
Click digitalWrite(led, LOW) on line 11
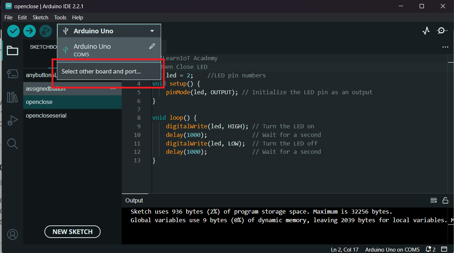pos(206,143)
